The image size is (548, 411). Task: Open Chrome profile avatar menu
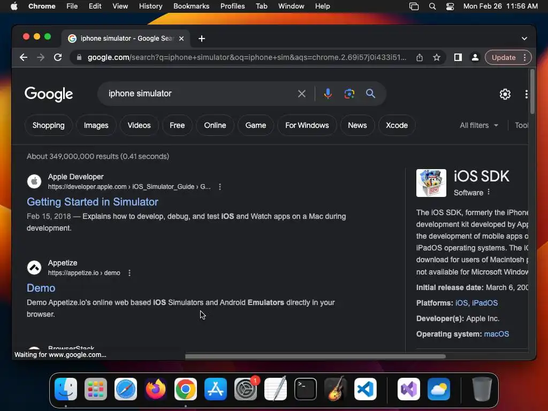(475, 57)
